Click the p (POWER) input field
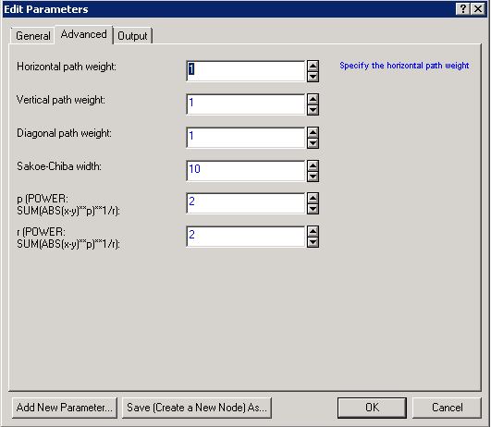 (x=246, y=203)
